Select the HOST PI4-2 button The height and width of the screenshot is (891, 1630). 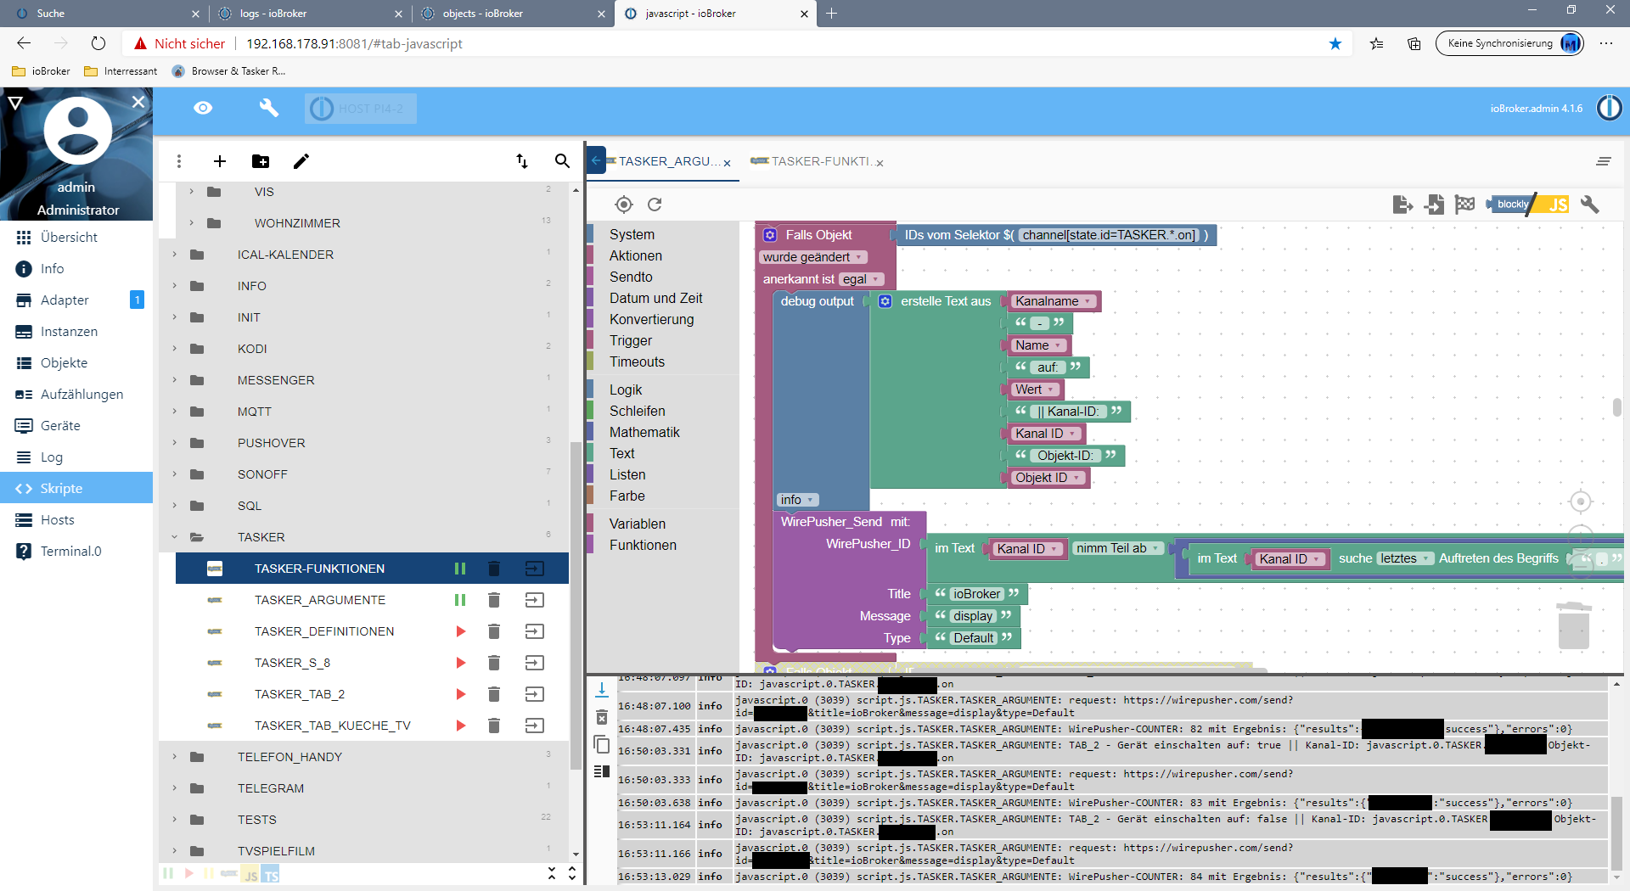361,109
